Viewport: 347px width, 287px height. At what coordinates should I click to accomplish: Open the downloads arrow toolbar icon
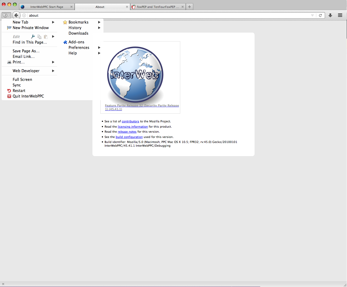tap(330, 15)
